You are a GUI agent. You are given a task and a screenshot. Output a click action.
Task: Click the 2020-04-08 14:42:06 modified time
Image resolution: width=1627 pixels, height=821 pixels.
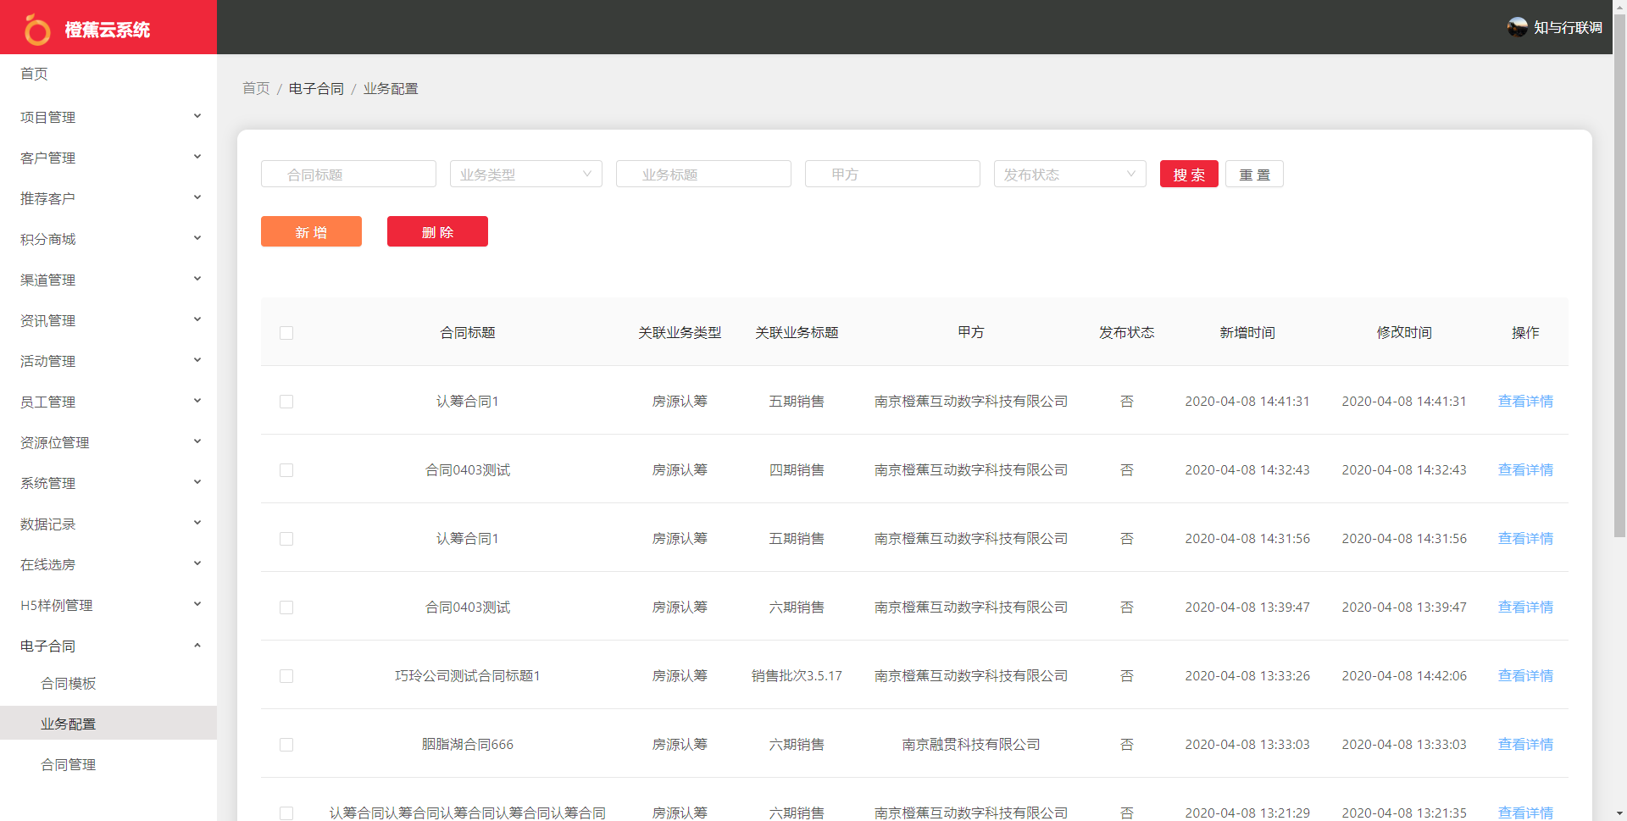pyautogui.click(x=1404, y=676)
